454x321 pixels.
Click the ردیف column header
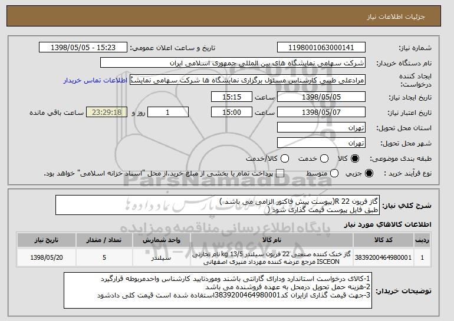point(422,240)
